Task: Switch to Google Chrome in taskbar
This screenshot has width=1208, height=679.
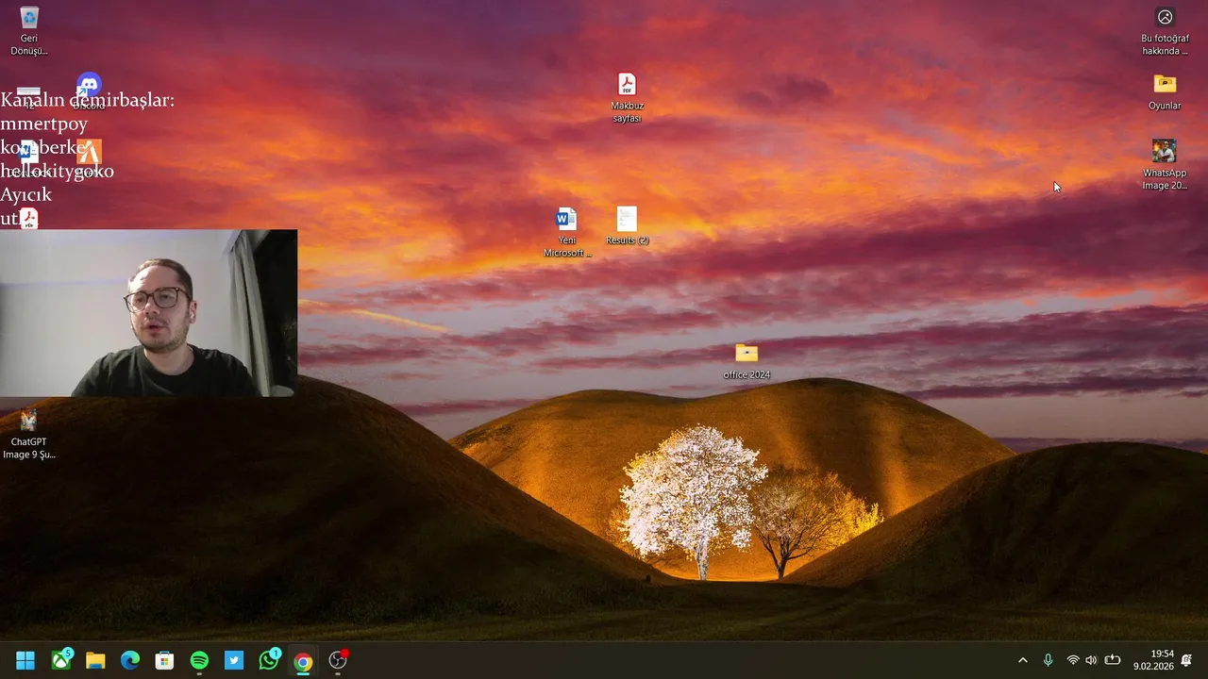Action: click(x=303, y=661)
